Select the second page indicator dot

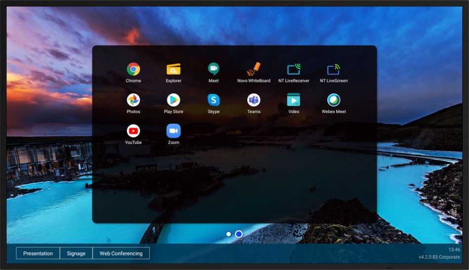click(x=239, y=234)
